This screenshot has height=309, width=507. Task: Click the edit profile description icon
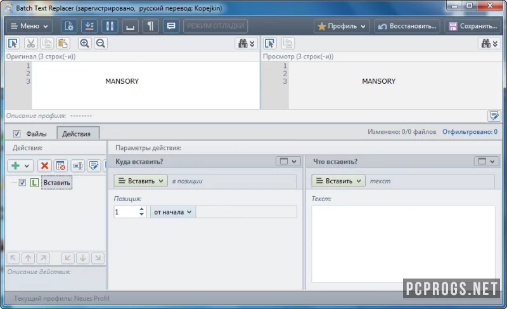click(494, 115)
